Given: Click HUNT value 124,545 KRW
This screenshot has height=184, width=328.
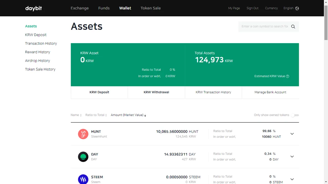Looking at the screenshot, I should point(186,136).
